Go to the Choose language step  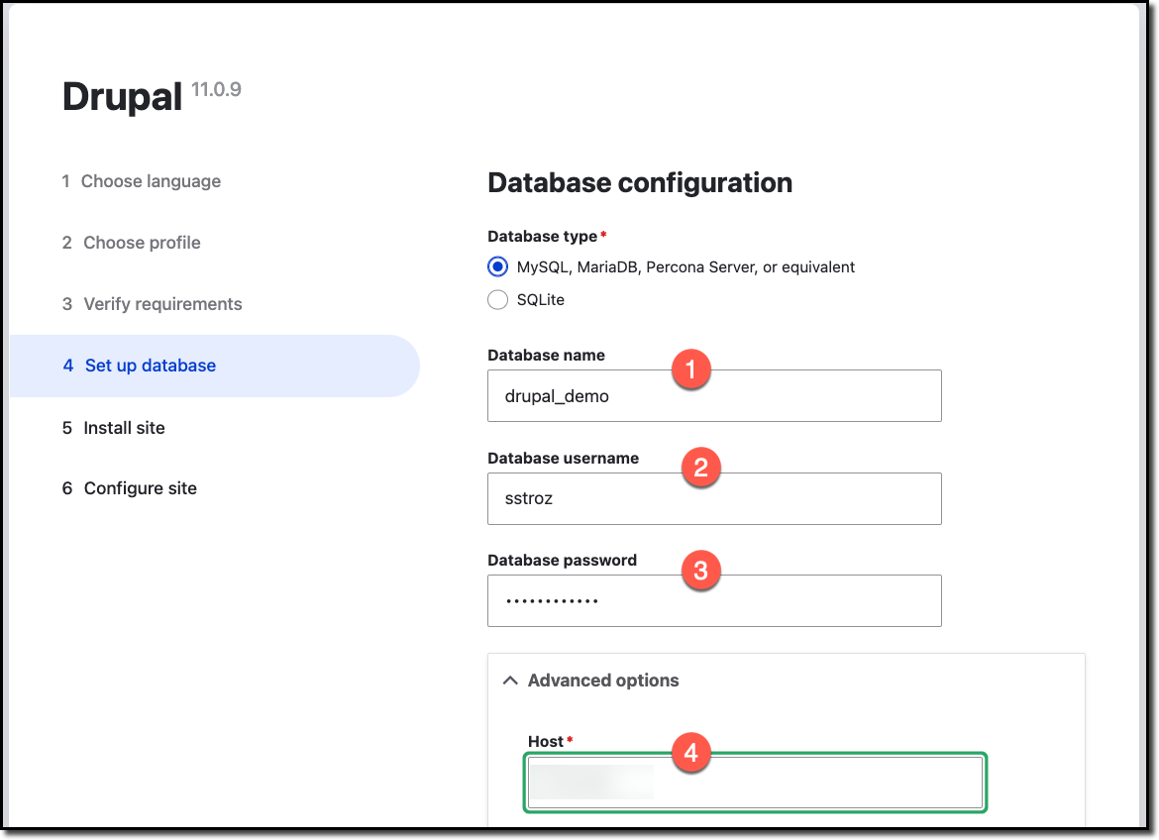(151, 181)
